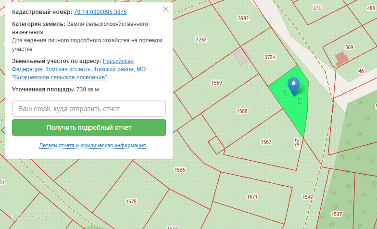Select parcel labeled 488 on map
Viewport: 377px width, 229px height.
coord(371,8)
